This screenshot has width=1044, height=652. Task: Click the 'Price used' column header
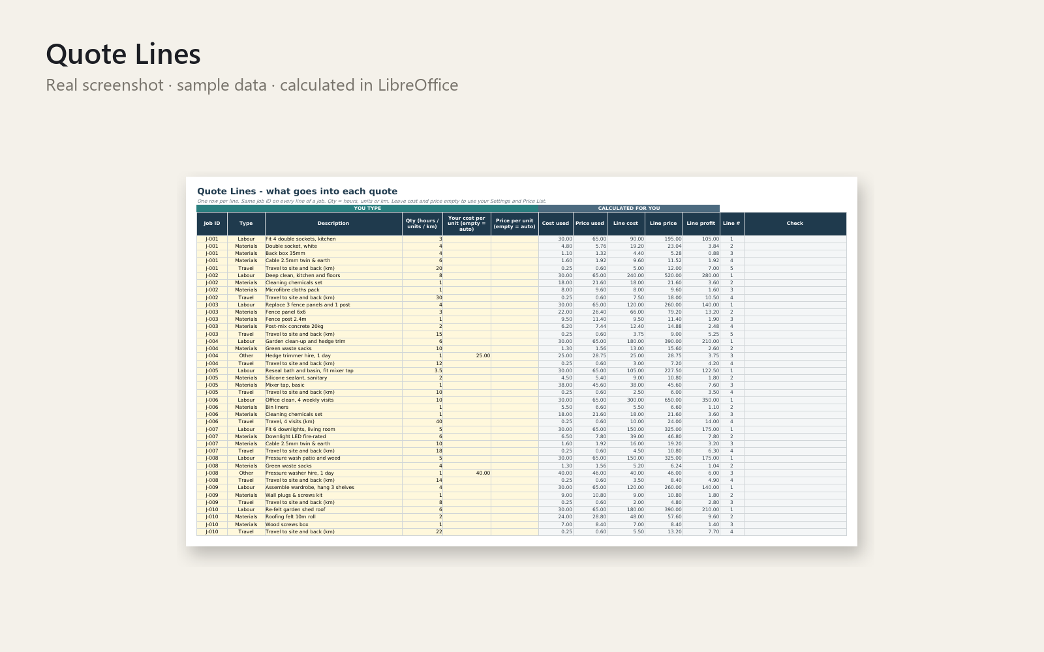coord(590,224)
